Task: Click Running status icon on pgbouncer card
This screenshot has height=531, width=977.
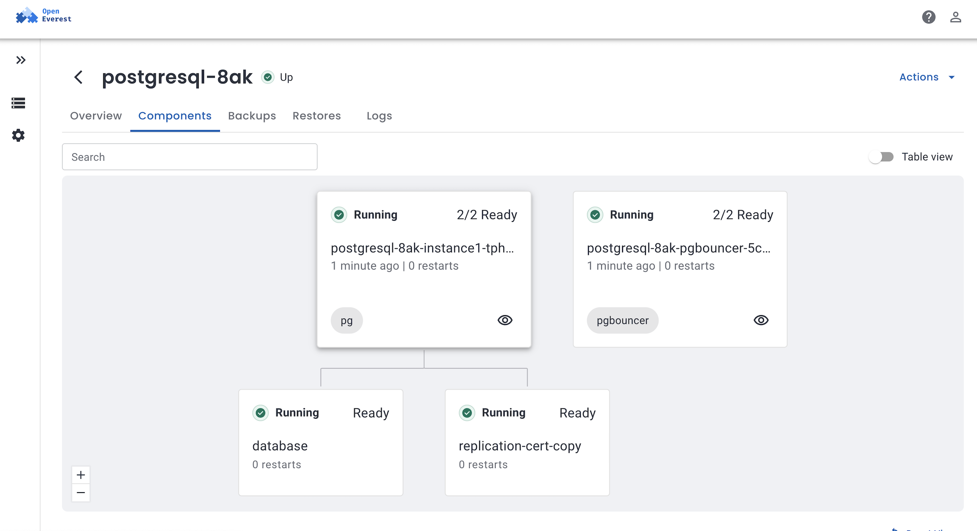Action: (x=595, y=215)
